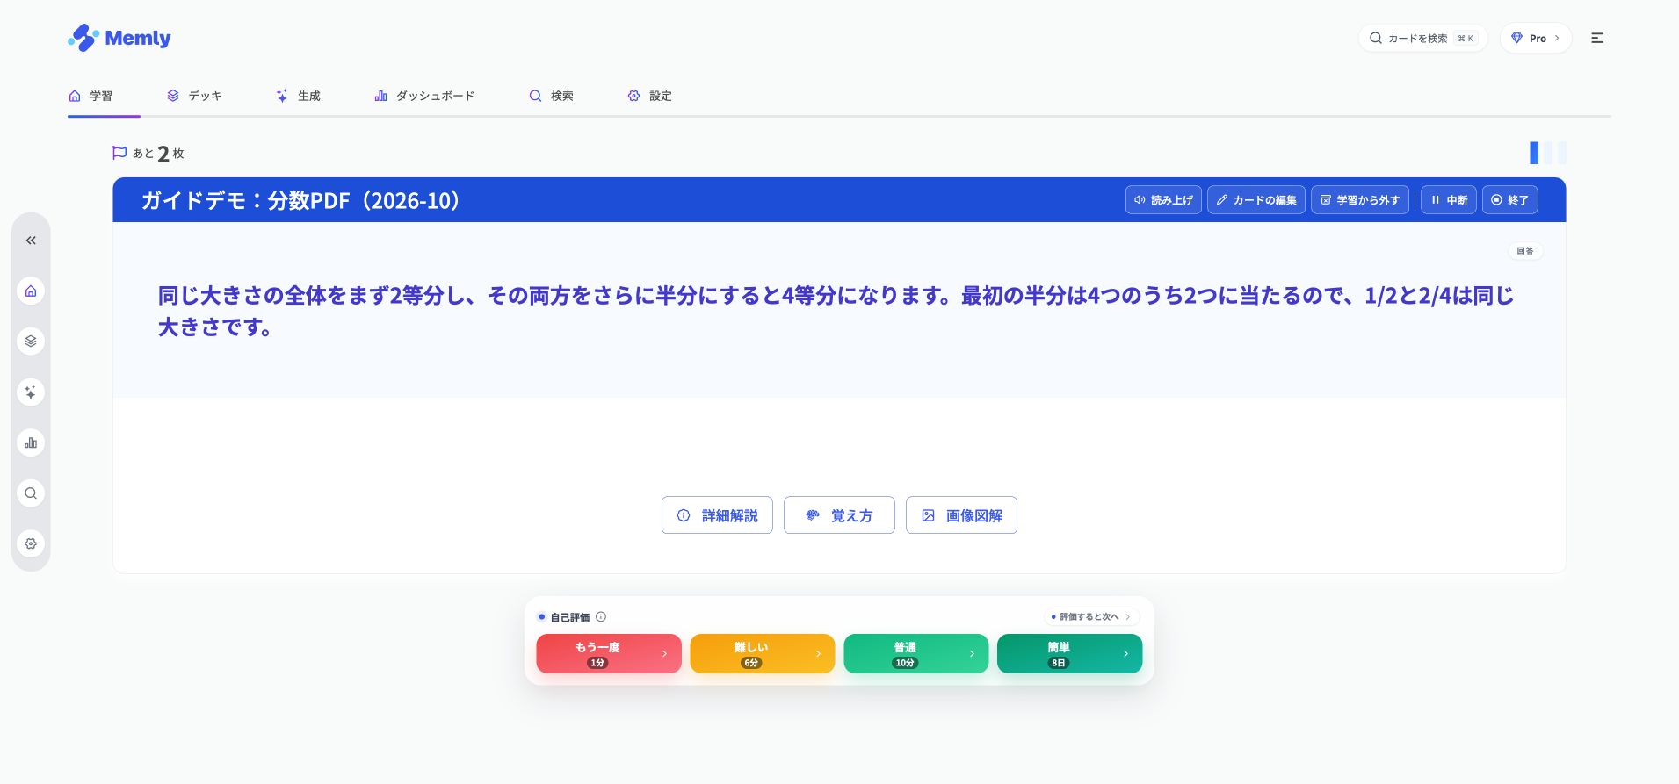Open 詳細解説 detailed explanation
1679x784 pixels.
pos(717,515)
